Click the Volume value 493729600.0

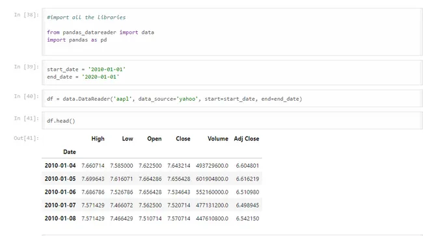click(x=212, y=165)
